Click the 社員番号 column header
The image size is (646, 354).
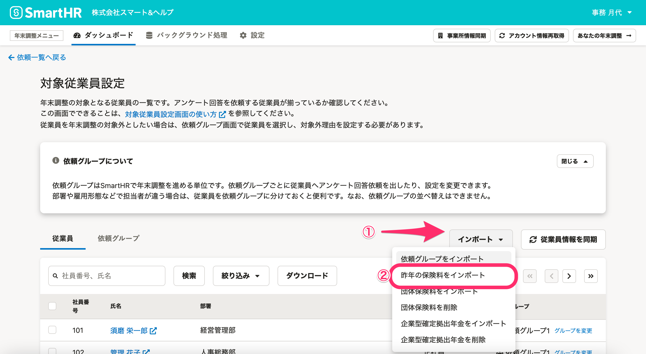[81, 306]
